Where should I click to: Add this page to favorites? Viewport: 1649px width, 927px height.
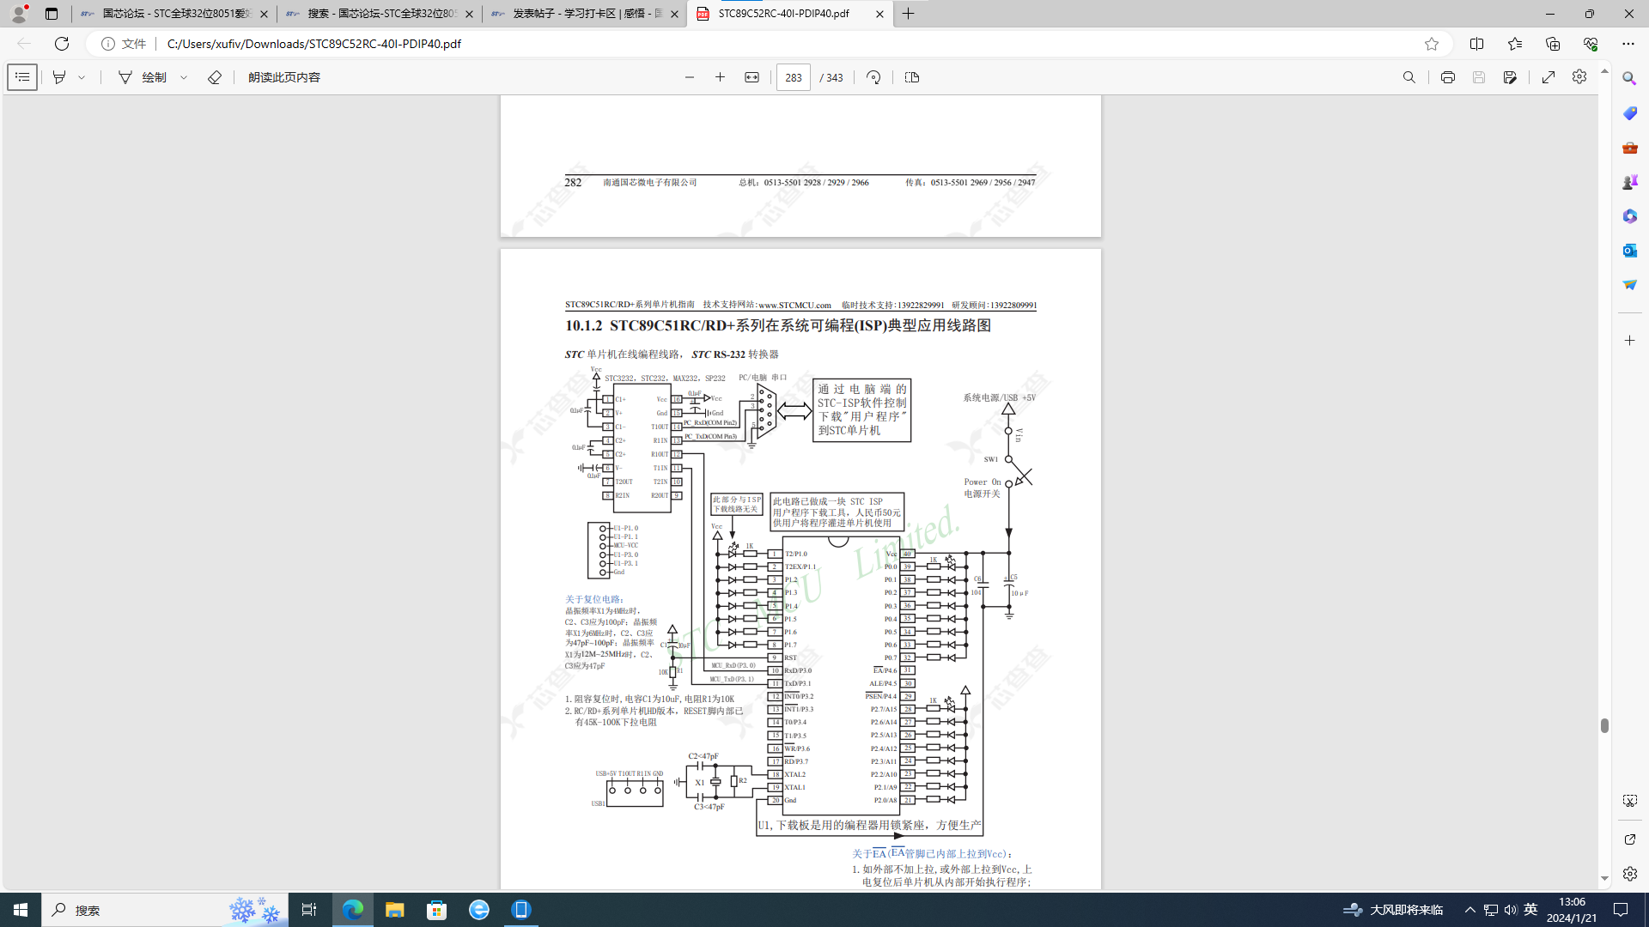[1432, 44]
